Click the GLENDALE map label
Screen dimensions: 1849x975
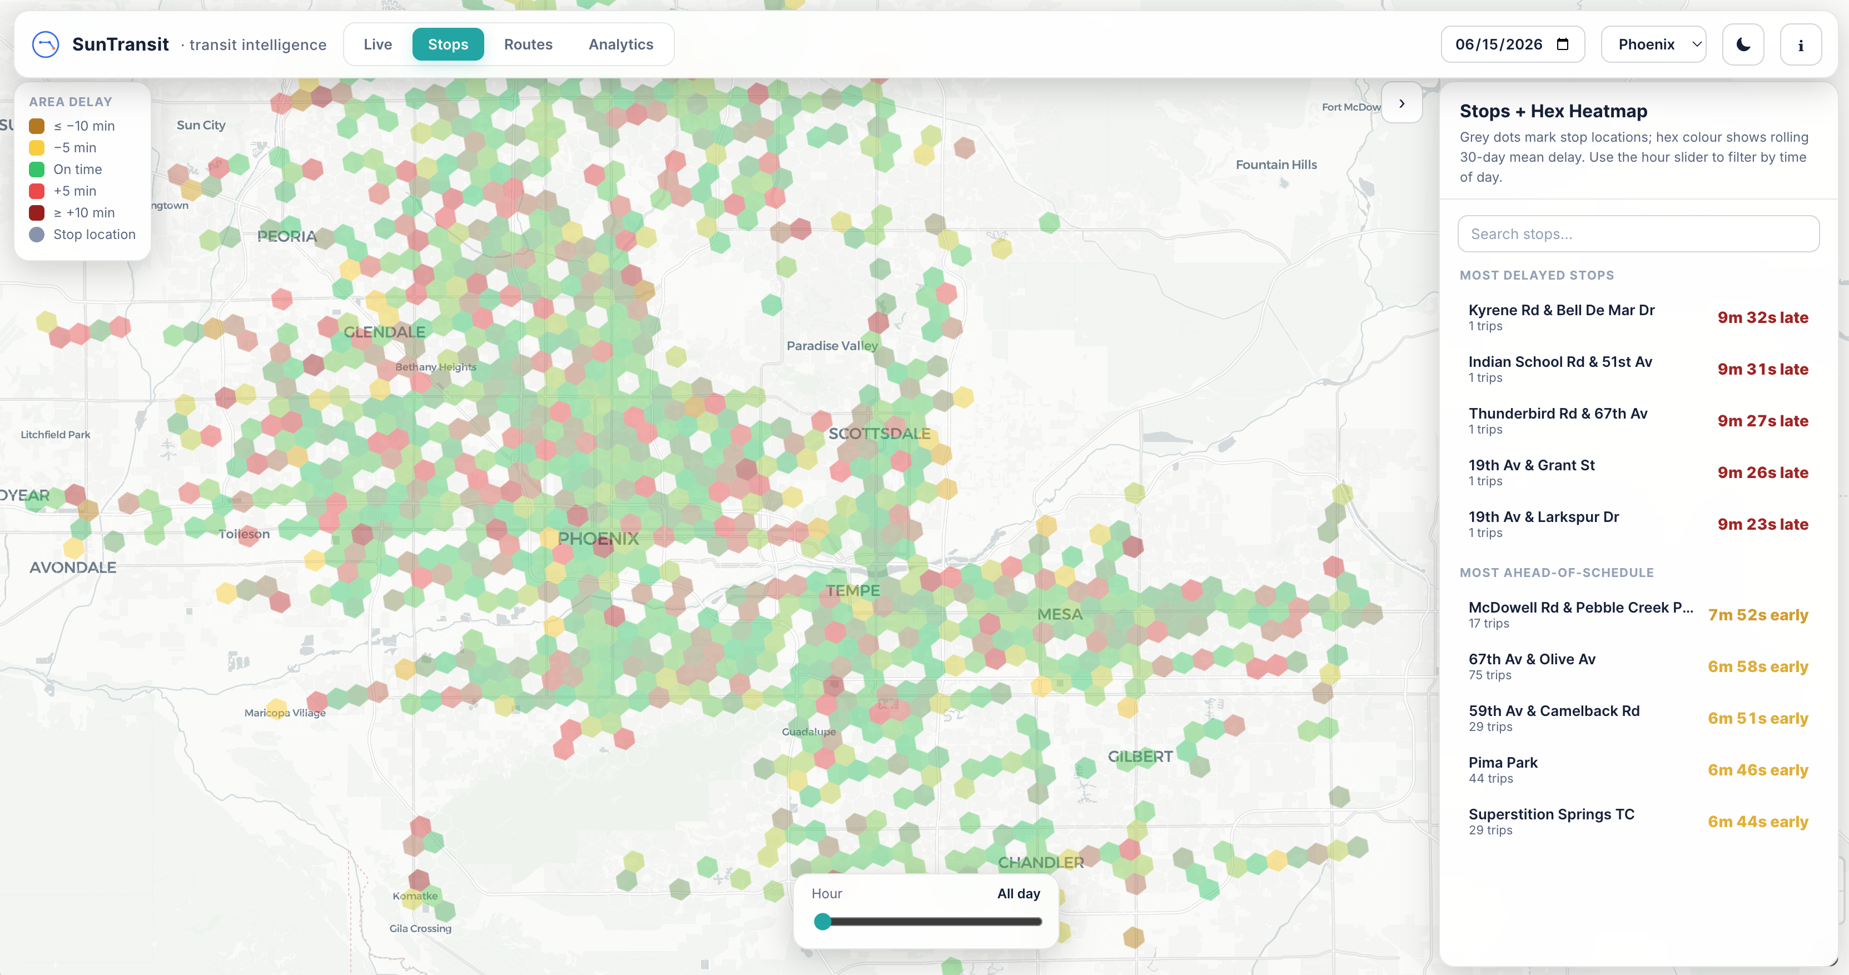[384, 332]
